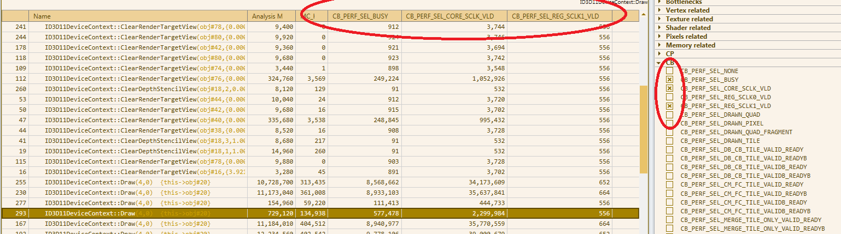841x234 pixels.
Task: Check CB_PERF_SEL_DB_CB_TILE_VALID_READY box
Action: 669,149
